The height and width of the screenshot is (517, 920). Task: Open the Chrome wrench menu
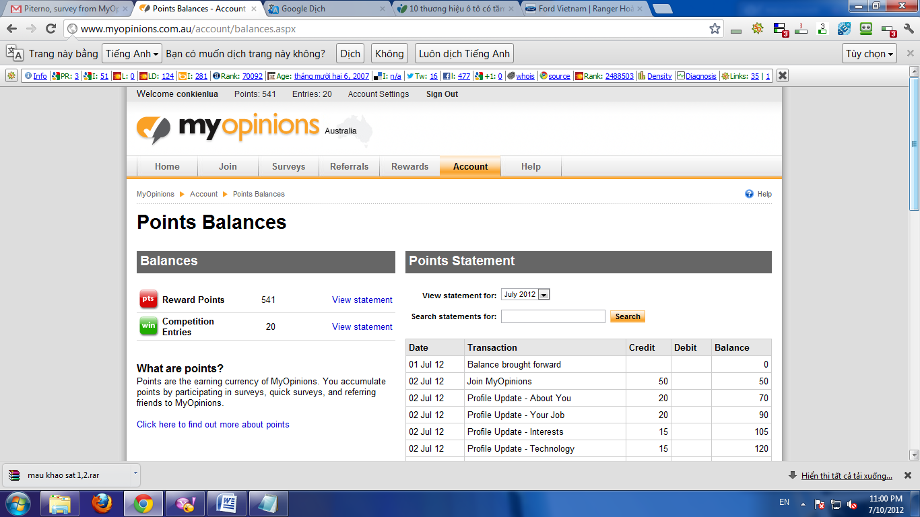(909, 29)
